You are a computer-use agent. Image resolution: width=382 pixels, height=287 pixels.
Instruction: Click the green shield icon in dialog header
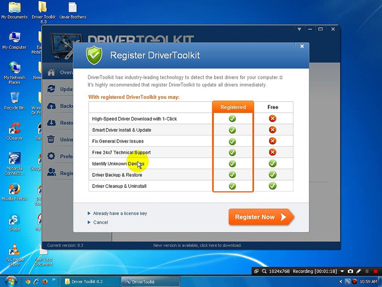94,55
